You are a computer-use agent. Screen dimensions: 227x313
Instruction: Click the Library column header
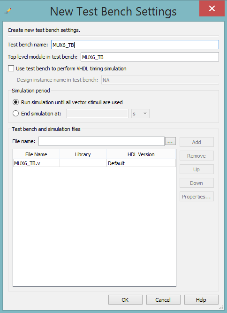tap(83, 154)
